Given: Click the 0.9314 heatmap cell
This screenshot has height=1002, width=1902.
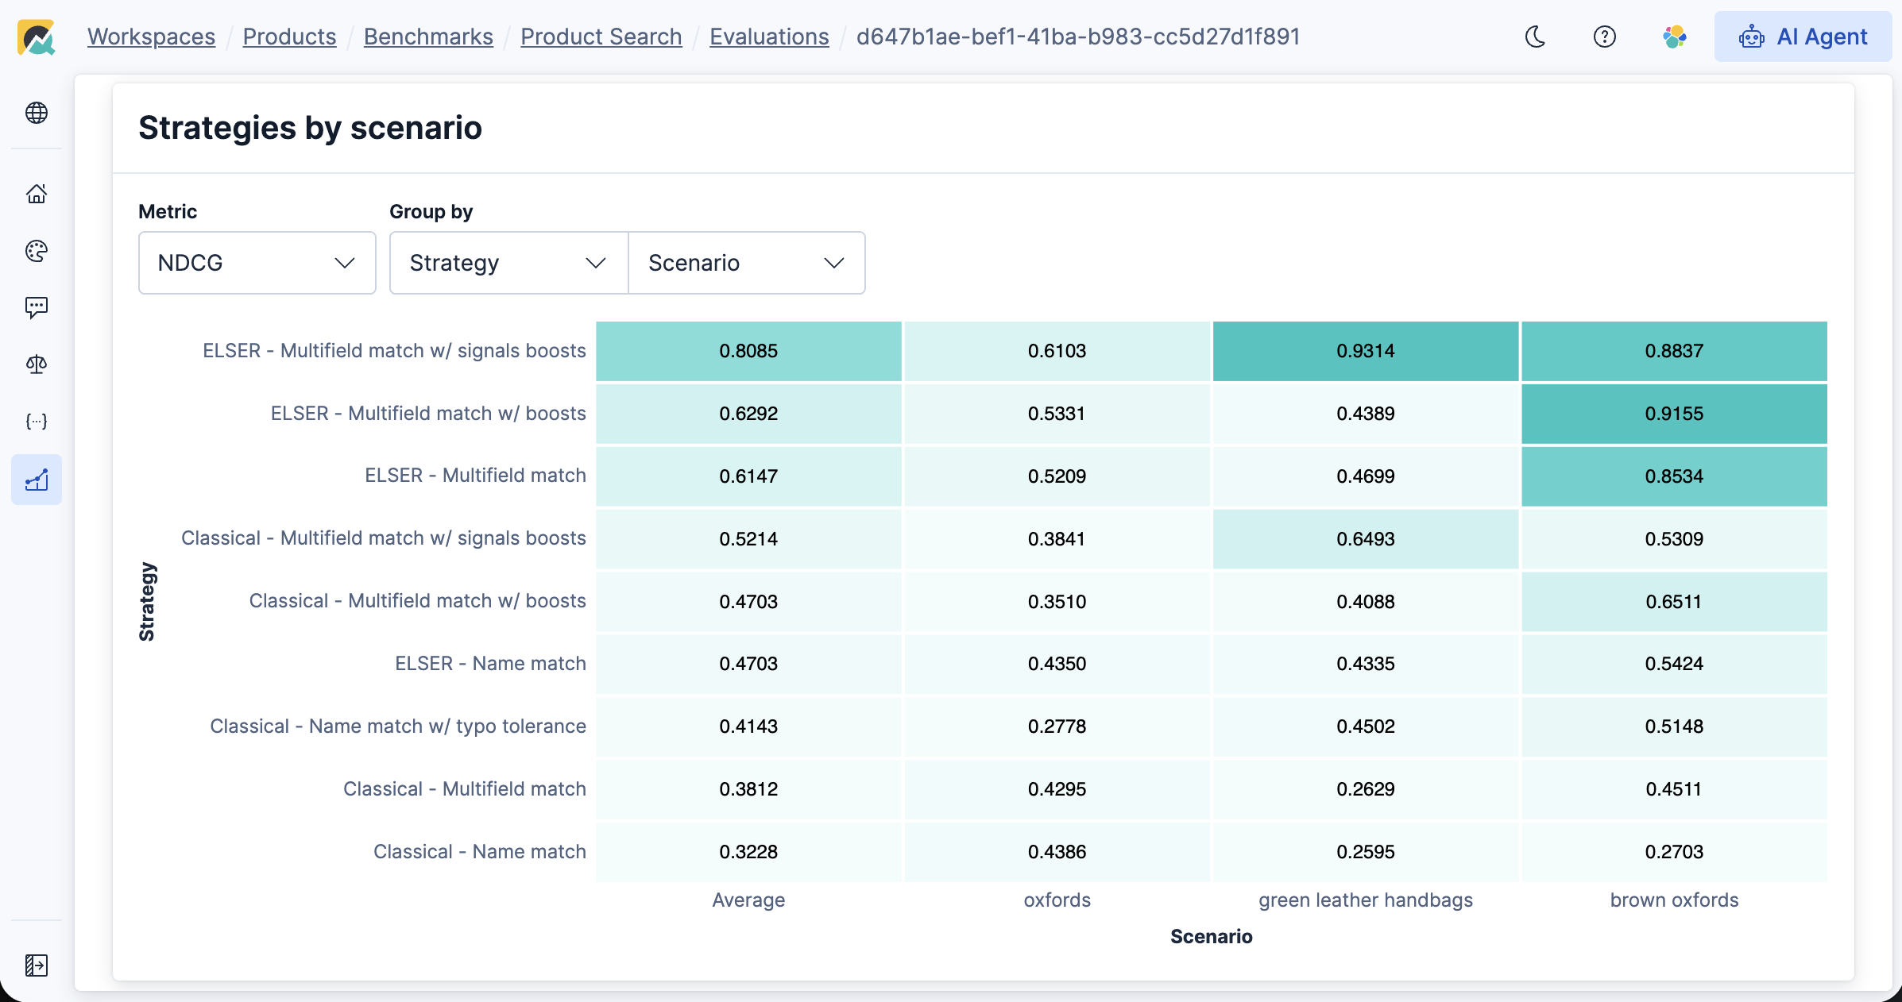Looking at the screenshot, I should [x=1365, y=351].
